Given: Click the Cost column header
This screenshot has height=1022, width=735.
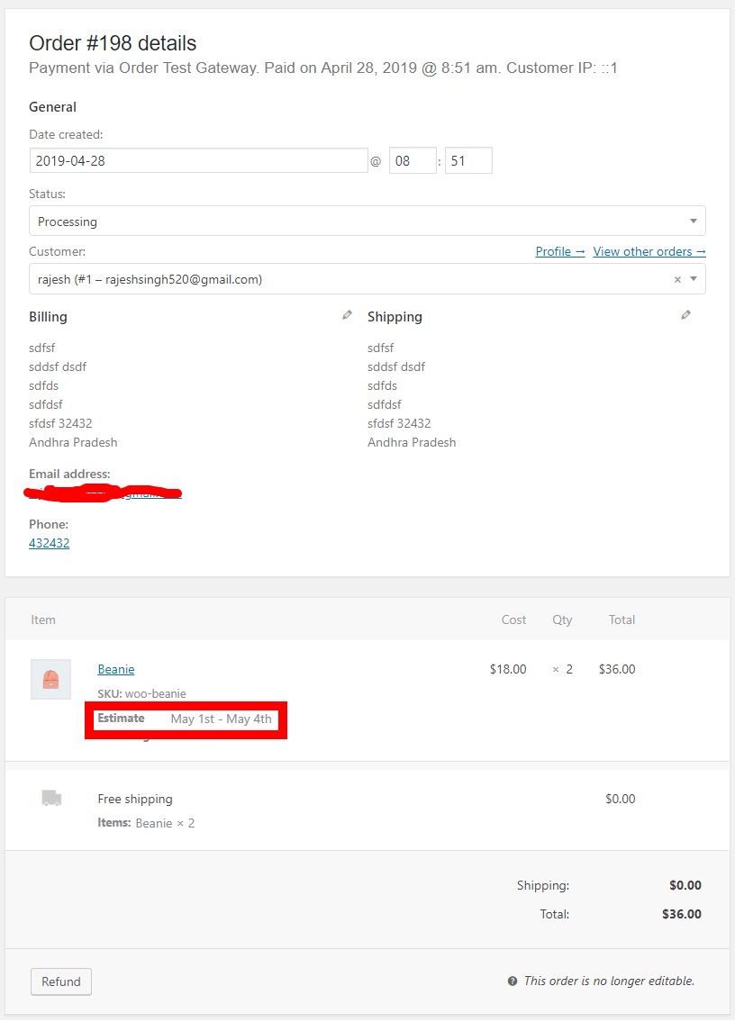Looking at the screenshot, I should (x=513, y=620).
